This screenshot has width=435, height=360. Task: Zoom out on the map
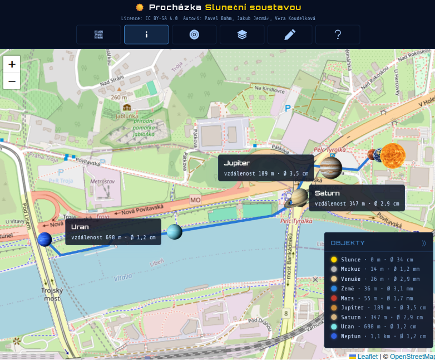[x=12, y=81]
